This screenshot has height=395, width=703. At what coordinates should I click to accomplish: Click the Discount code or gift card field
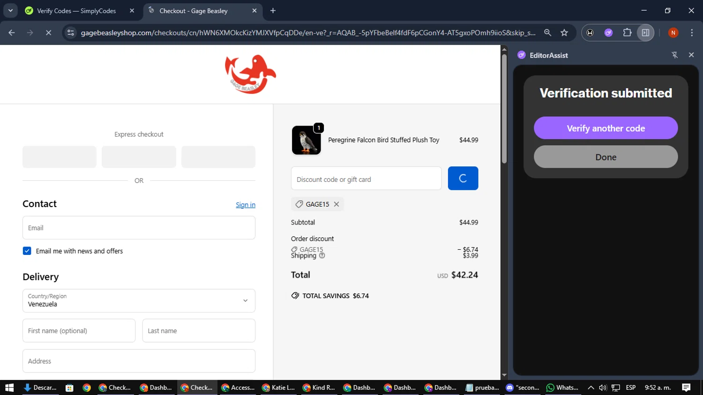[x=366, y=179]
